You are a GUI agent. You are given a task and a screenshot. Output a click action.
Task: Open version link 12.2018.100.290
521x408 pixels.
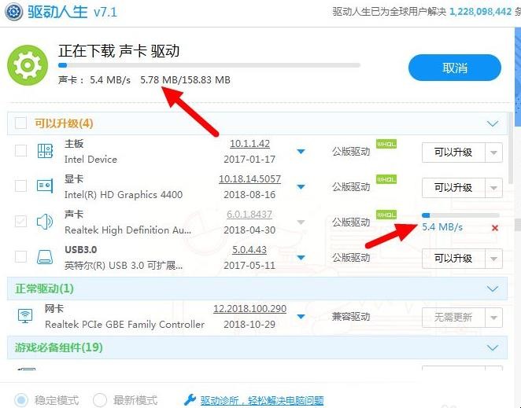click(x=249, y=308)
